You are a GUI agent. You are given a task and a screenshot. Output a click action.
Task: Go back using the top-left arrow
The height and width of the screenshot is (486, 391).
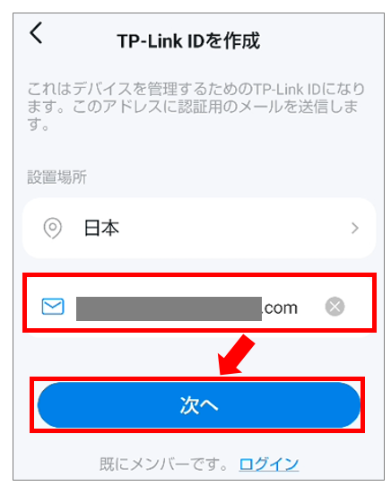click(36, 32)
